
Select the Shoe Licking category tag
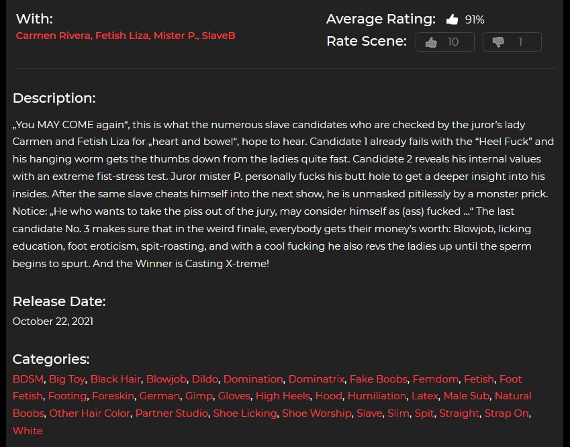pyautogui.click(x=245, y=413)
